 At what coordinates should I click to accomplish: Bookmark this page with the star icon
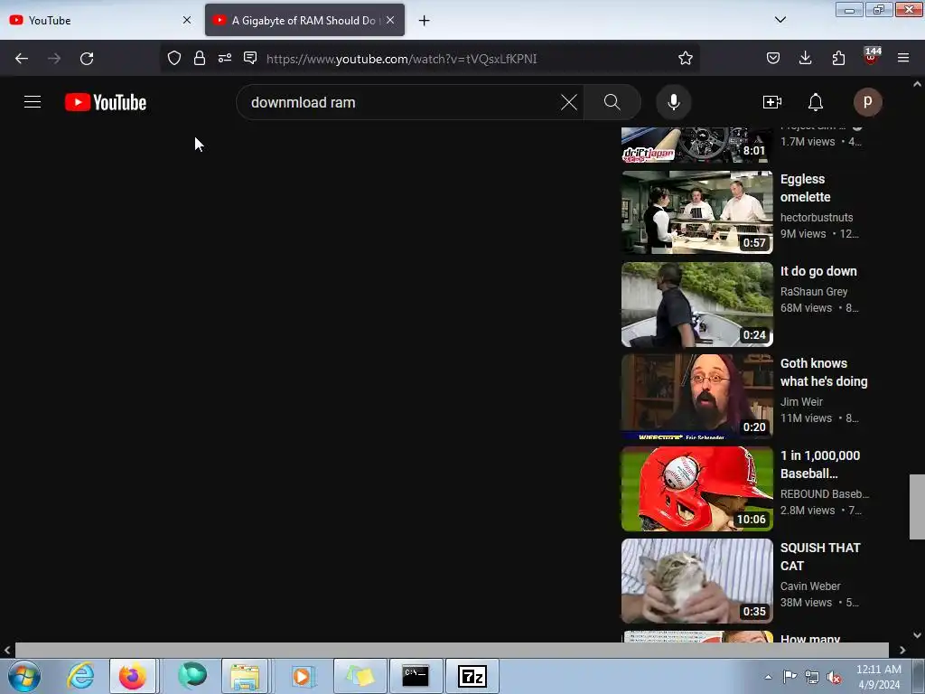coord(685,58)
